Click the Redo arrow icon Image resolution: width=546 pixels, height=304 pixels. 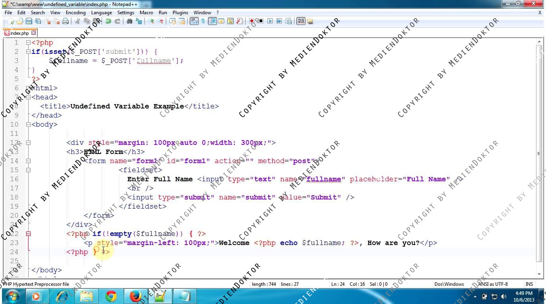[x=117, y=21]
